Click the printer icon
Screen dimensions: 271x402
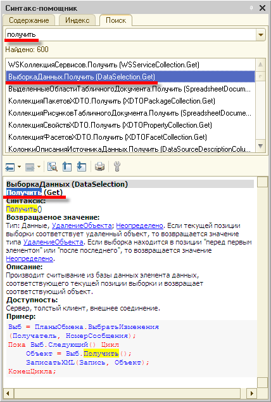99,167
